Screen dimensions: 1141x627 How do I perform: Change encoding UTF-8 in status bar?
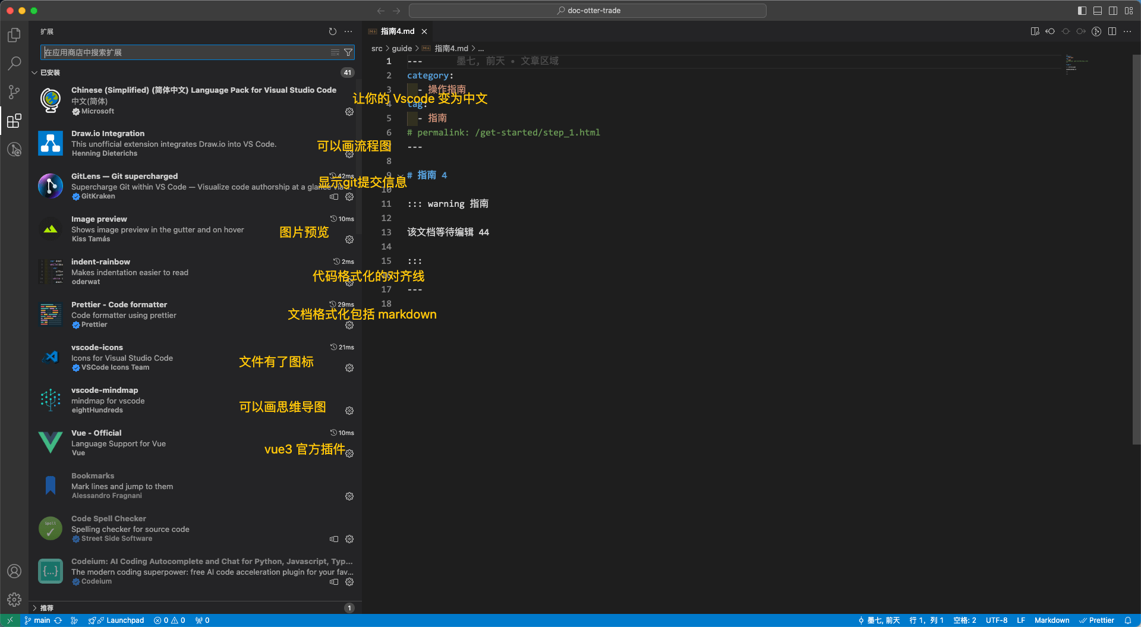997,620
